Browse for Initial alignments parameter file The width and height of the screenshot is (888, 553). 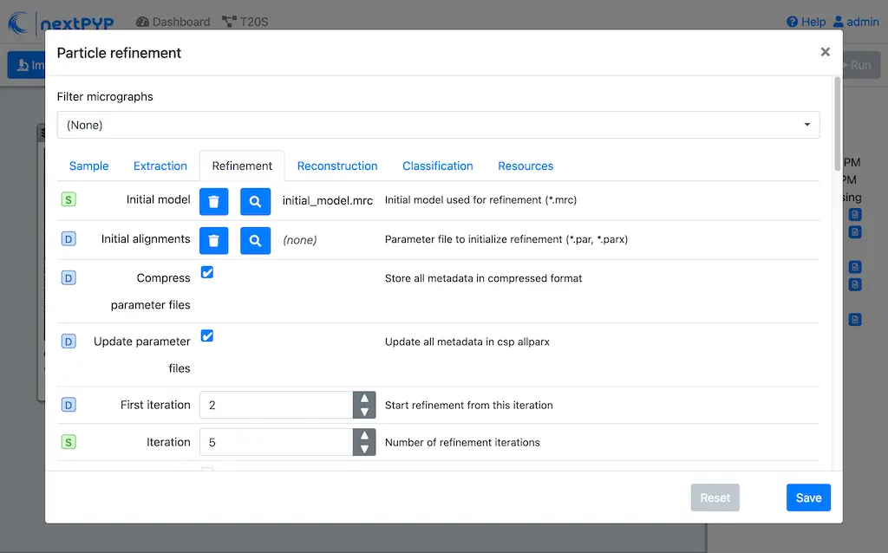point(255,240)
